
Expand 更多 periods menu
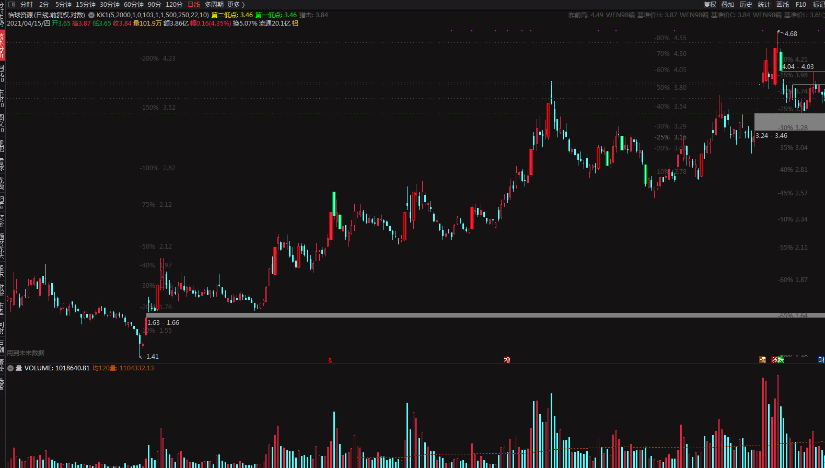(236, 4)
